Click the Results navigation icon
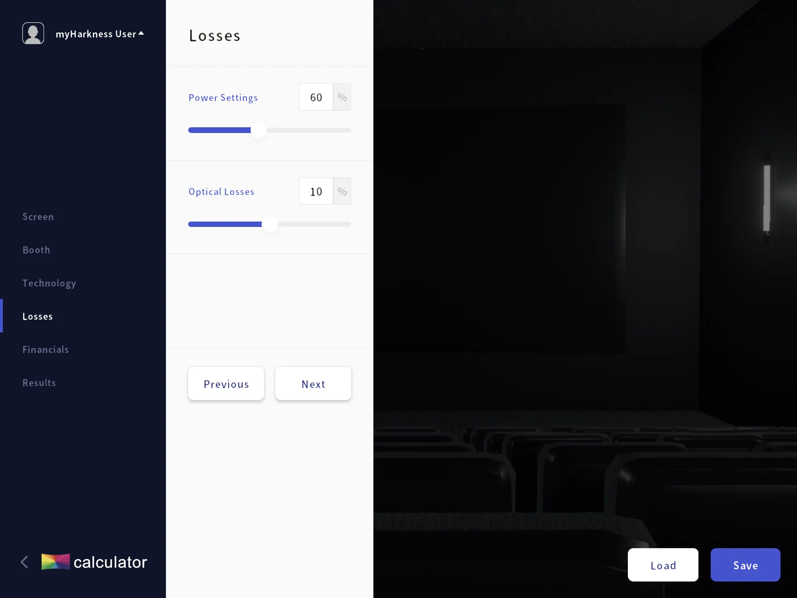This screenshot has height=598, width=797. point(39,382)
